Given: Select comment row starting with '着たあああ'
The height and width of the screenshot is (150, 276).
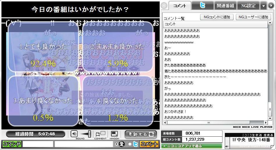Looking at the screenshot, I should coord(216,71).
